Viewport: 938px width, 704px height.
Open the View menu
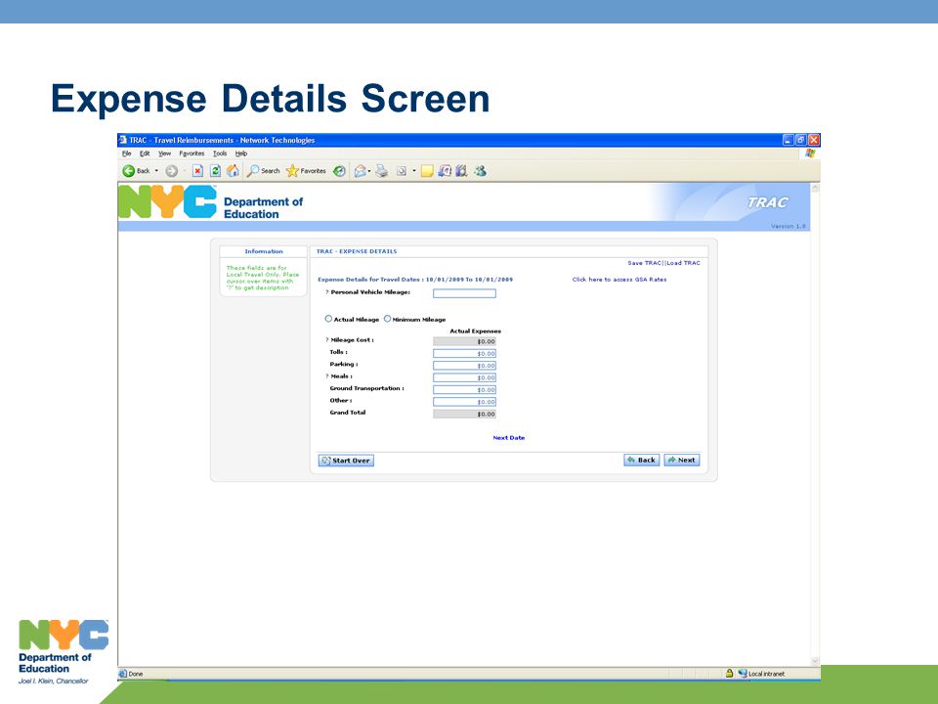click(164, 154)
